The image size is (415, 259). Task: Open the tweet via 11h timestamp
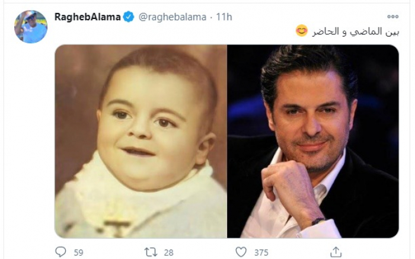(x=224, y=17)
